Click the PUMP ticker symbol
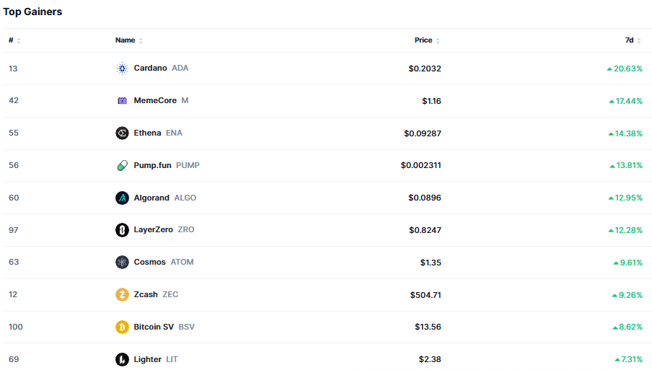The image size is (652, 370). tap(188, 165)
